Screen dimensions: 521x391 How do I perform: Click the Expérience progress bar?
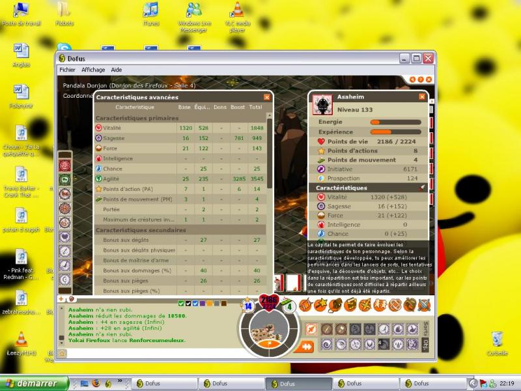coord(395,132)
